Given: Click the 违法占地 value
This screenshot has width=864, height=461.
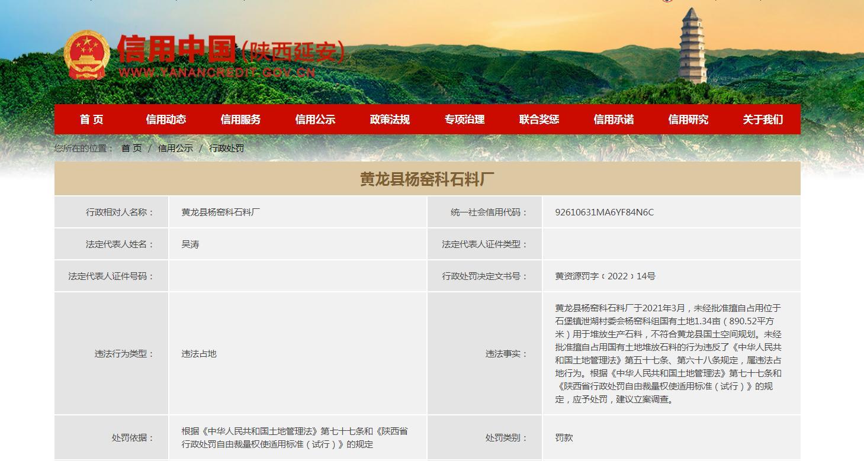Looking at the screenshot, I should coord(199,354).
